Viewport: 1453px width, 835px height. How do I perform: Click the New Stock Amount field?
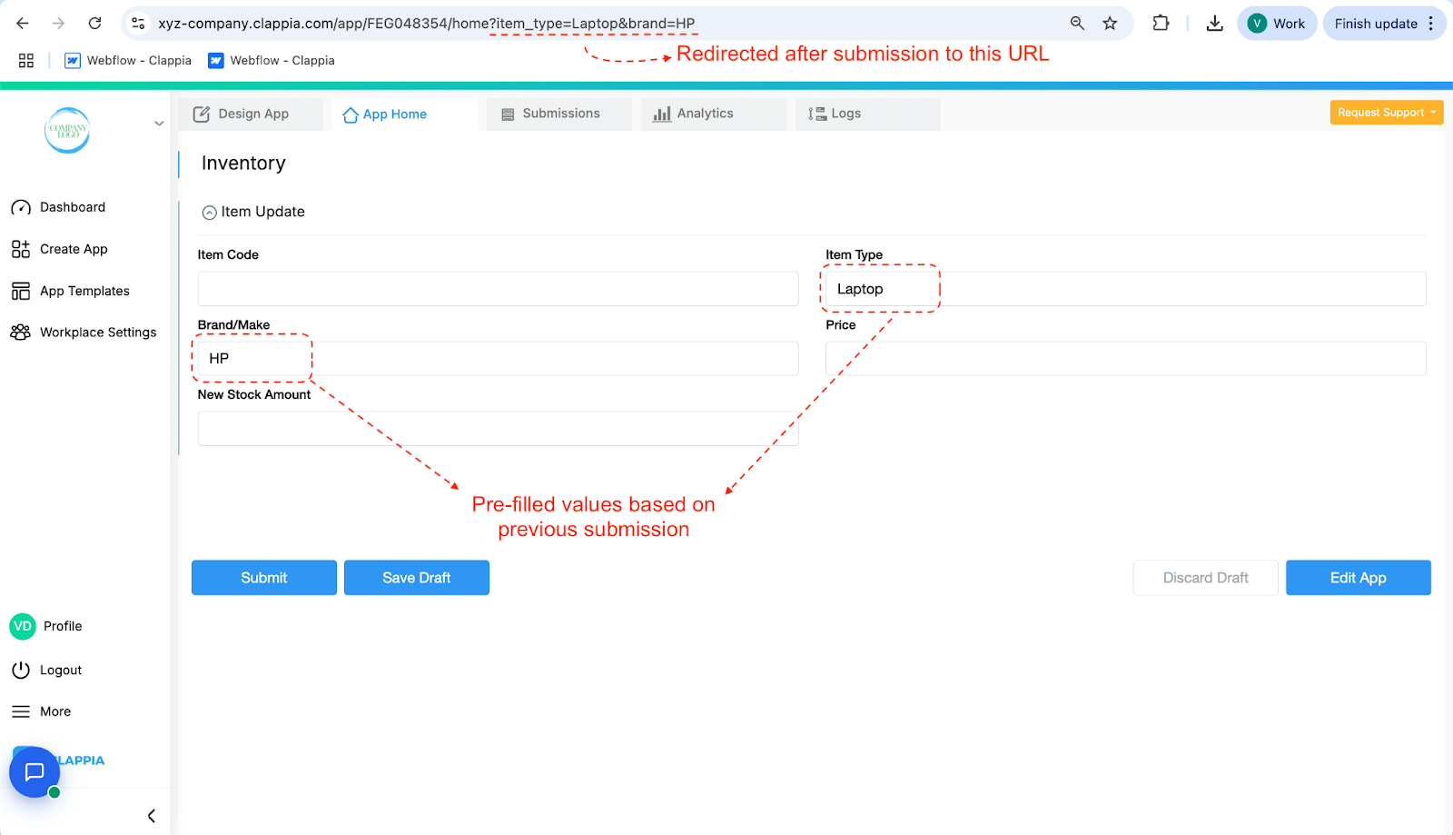click(499, 429)
